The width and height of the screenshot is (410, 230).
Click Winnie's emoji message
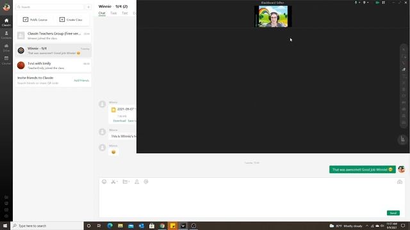[113, 152]
